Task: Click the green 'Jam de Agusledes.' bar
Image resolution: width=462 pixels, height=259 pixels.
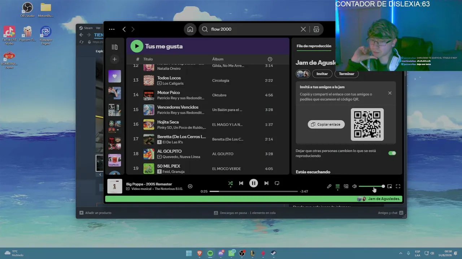Action: pos(253,199)
